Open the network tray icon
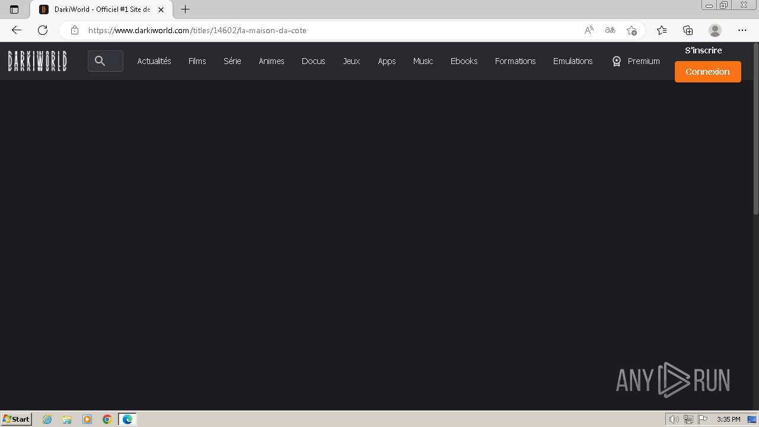 coord(688,419)
